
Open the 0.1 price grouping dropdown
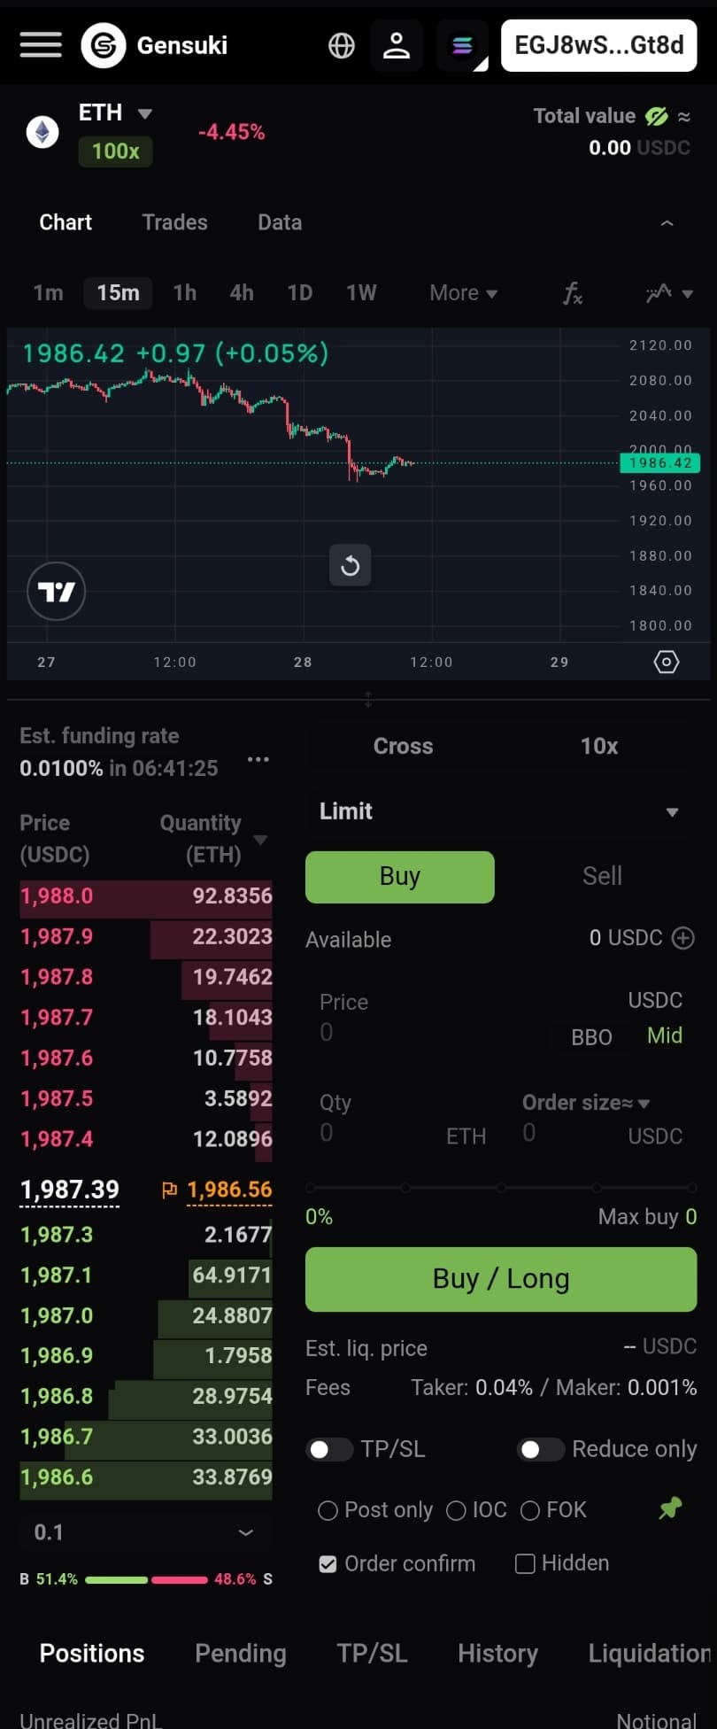145,1532
